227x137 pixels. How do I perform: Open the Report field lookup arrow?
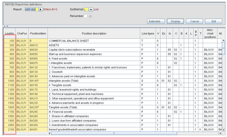point(41,10)
